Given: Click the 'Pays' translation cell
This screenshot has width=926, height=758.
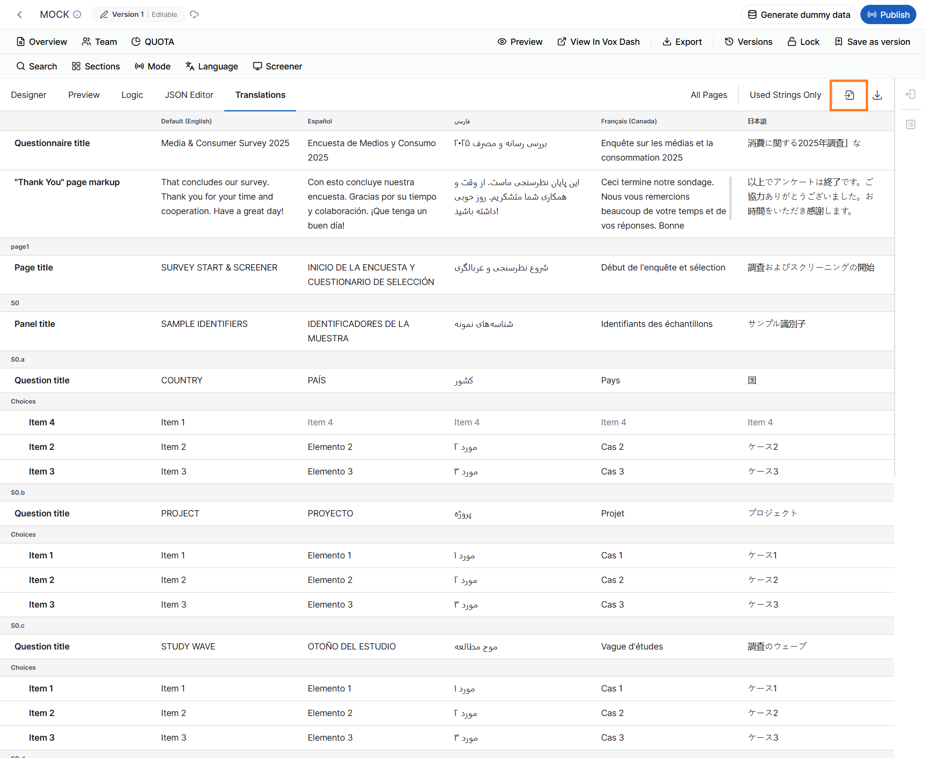Looking at the screenshot, I should [611, 380].
